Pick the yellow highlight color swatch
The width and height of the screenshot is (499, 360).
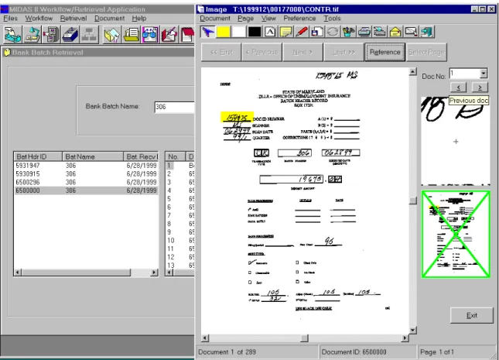(x=224, y=32)
